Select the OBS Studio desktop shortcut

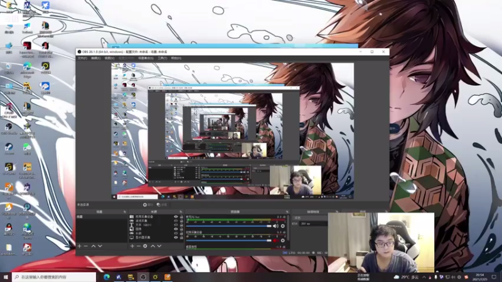9,128
